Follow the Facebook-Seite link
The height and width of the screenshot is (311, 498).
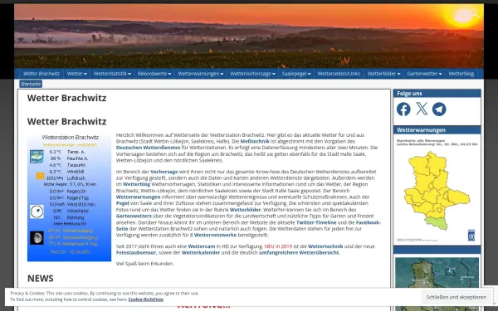368,222
